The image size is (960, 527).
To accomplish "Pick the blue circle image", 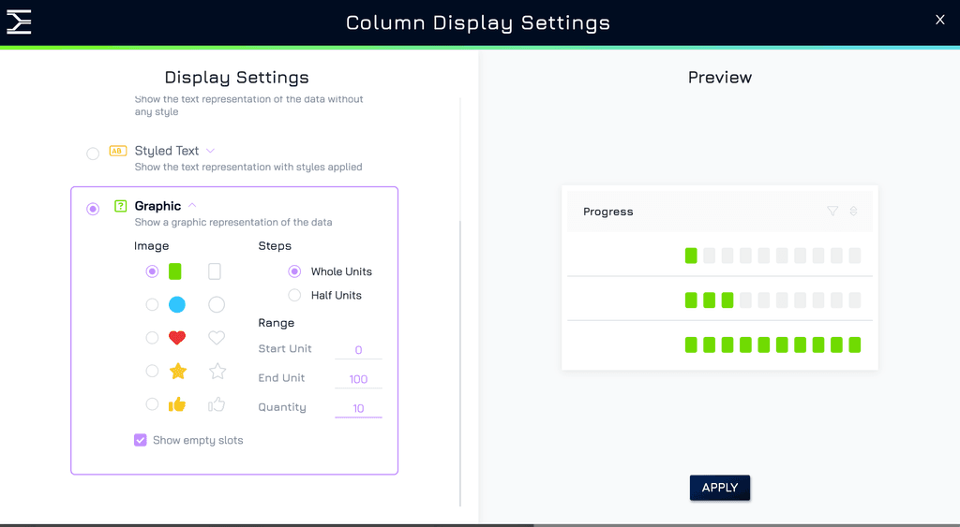I will point(177,304).
